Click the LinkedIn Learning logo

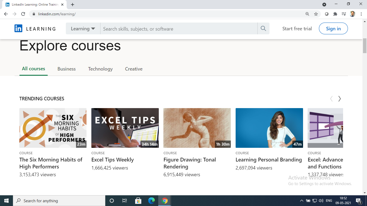pyautogui.click(x=35, y=28)
